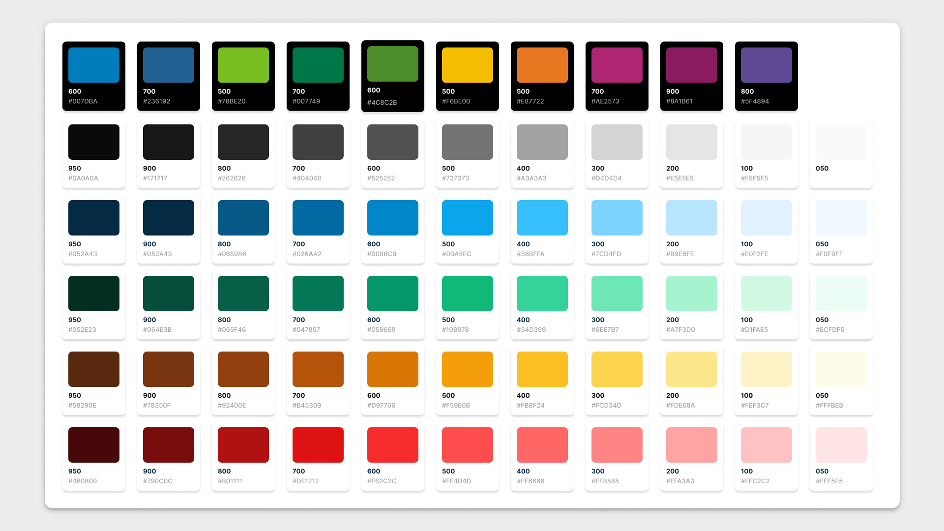The width and height of the screenshot is (944, 531).
Task: Click the amber 600 #D97706 swatch
Action: click(392, 369)
